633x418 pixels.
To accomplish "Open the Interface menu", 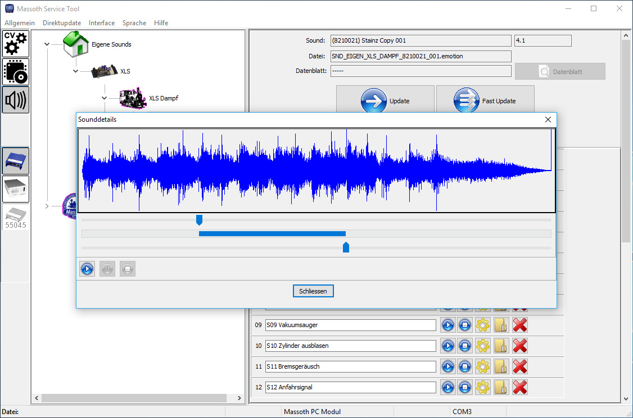I will point(102,23).
